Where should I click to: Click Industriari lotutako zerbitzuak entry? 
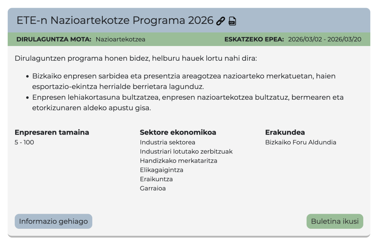pos(186,152)
